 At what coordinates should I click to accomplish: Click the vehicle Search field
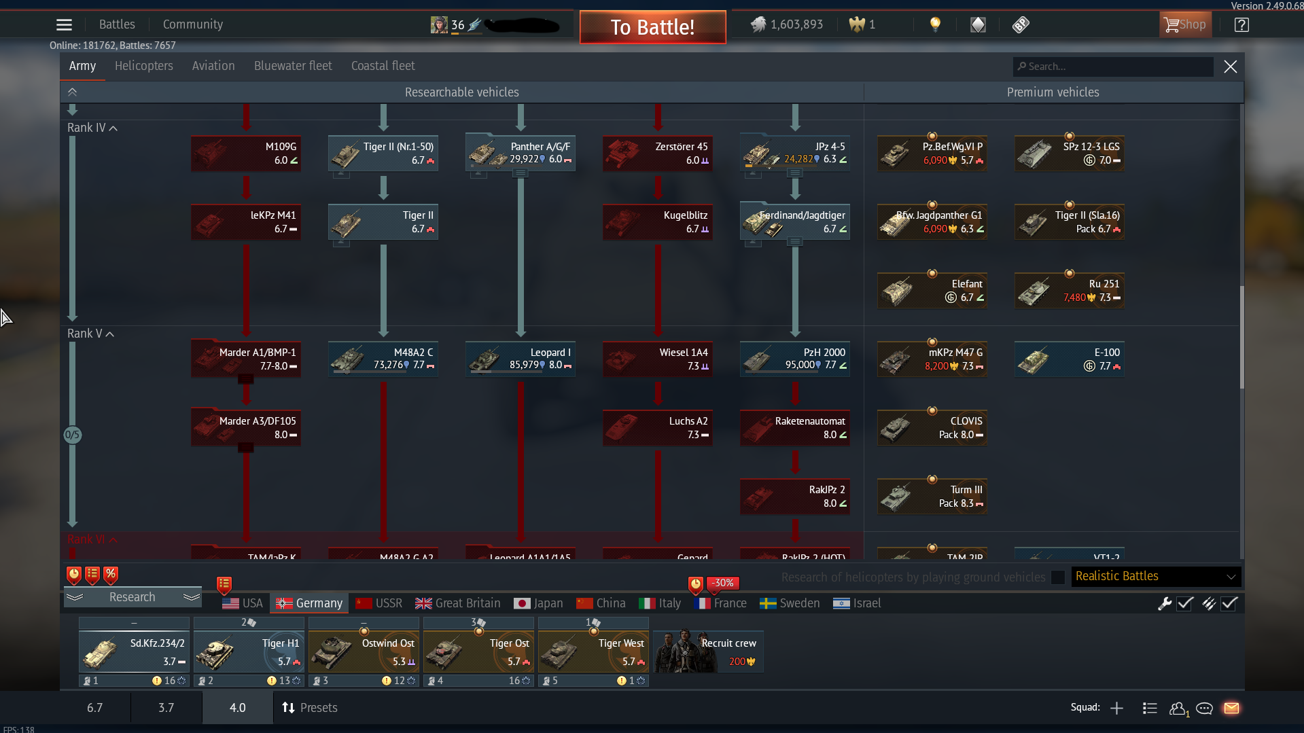(x=1114, y=67)
